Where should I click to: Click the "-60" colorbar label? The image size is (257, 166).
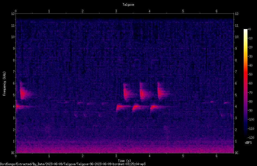pos(250,83)
